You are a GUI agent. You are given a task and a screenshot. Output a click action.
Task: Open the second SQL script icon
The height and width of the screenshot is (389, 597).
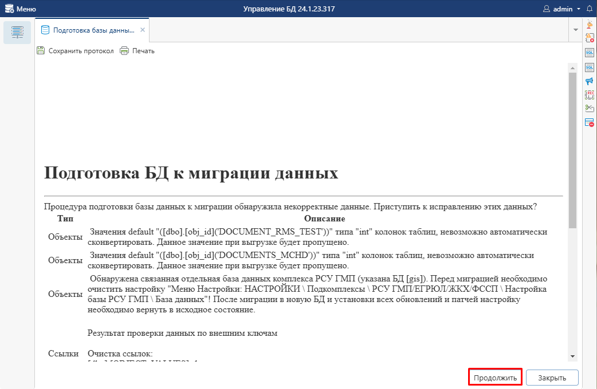(x=590, y=68)
